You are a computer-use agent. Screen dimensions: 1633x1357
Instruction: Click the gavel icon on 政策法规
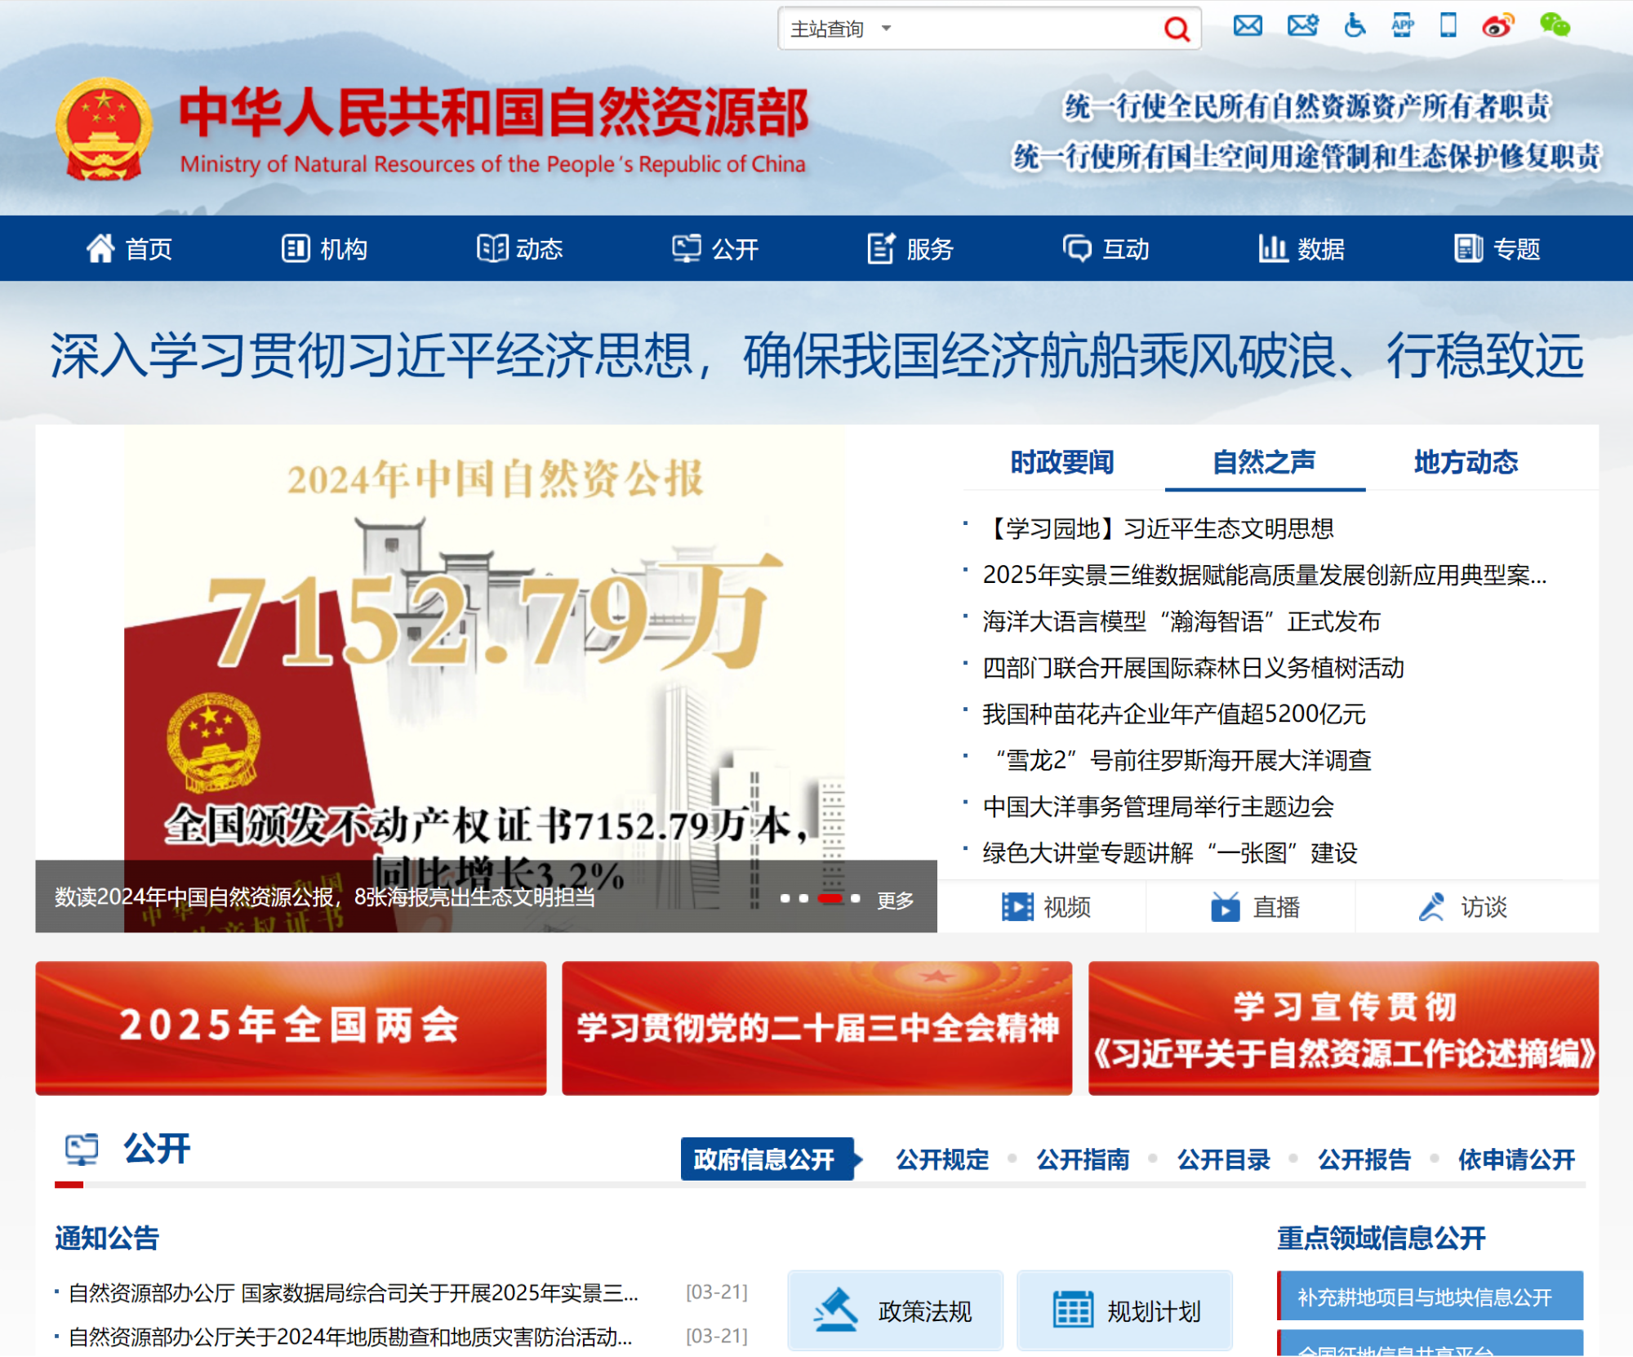click(x=835, y=1310)
